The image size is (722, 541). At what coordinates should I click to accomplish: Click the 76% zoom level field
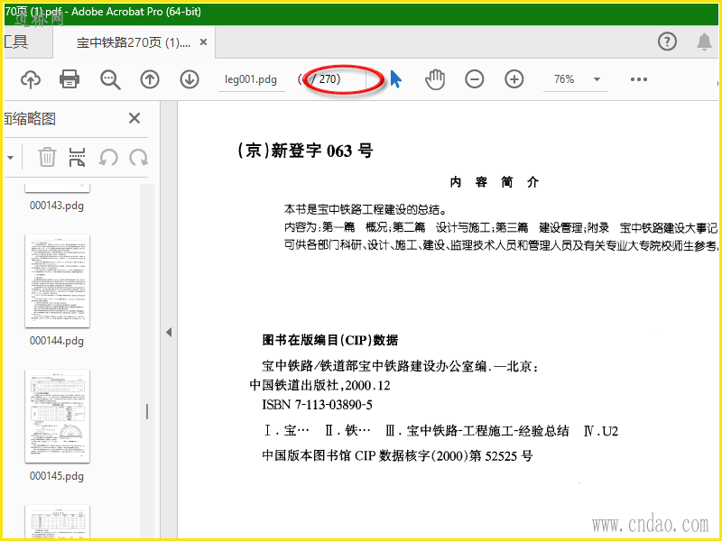pyautogui.click(x=565, y=79)
